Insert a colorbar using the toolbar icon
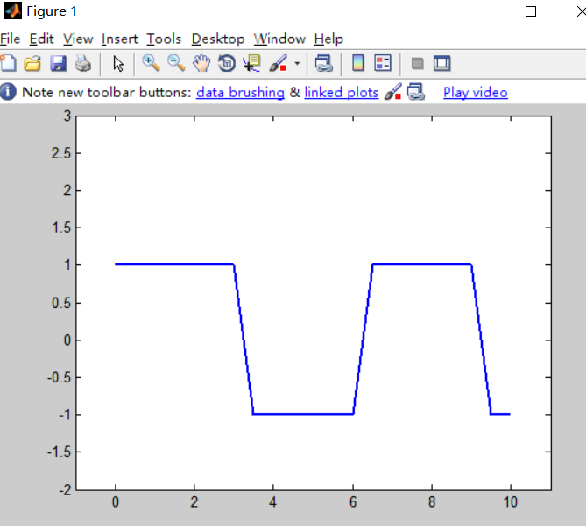The image size is (586, 526). pyautogui.click(x=358, y=63)
